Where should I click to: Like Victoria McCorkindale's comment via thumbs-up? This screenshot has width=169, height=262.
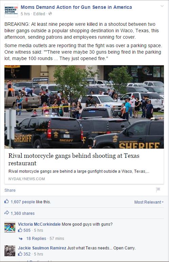pyautogui.click(x=20, y=230)
